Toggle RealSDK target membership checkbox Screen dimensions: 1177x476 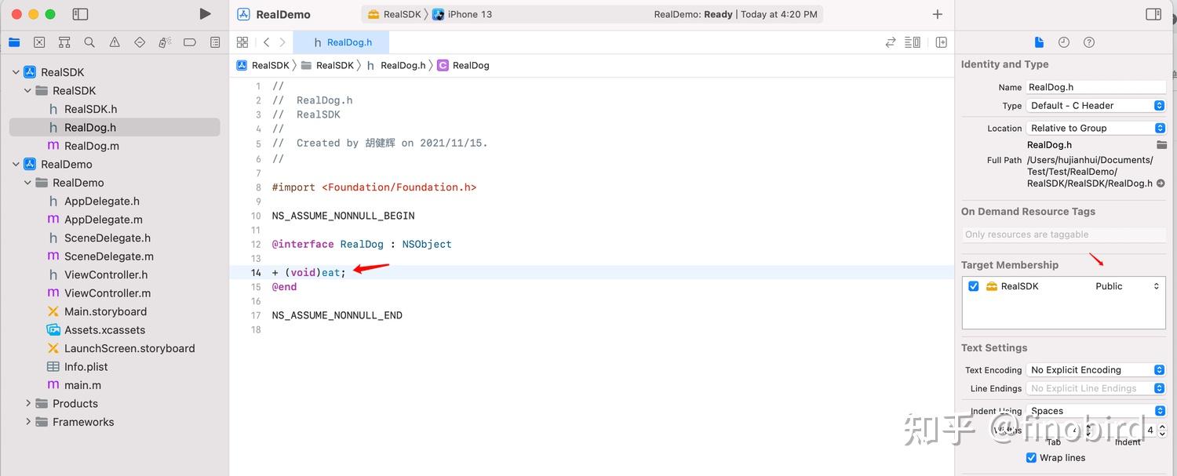974,286
